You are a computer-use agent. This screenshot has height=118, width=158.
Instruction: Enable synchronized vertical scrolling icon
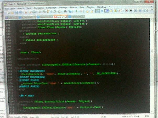(x=87, y=11)
